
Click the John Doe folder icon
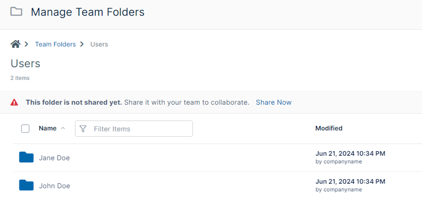pos(26,185)
